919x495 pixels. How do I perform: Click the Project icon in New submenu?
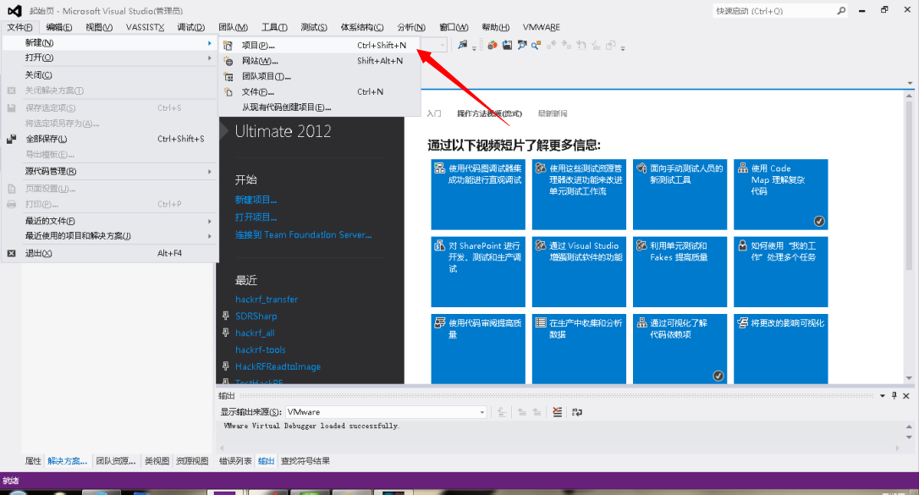click(x=228, y=45)
